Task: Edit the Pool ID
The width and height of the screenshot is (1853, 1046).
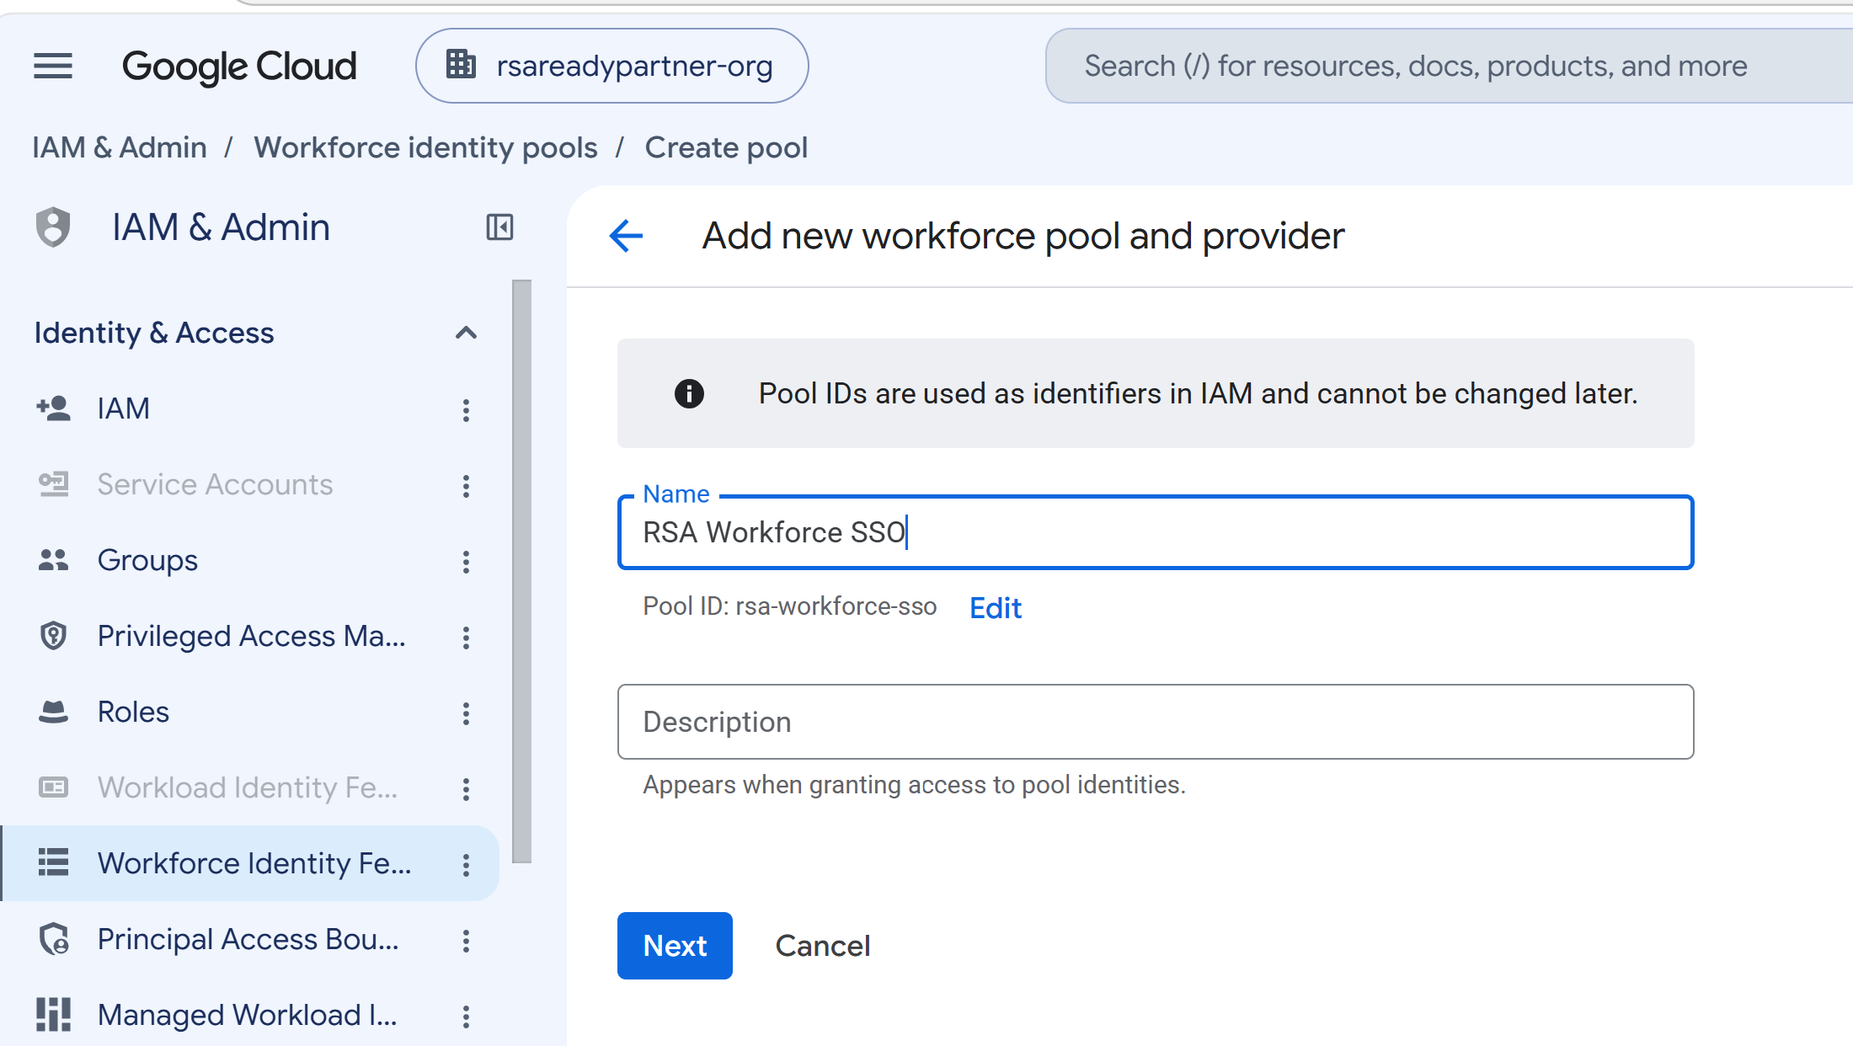Action: pos(996,608)
